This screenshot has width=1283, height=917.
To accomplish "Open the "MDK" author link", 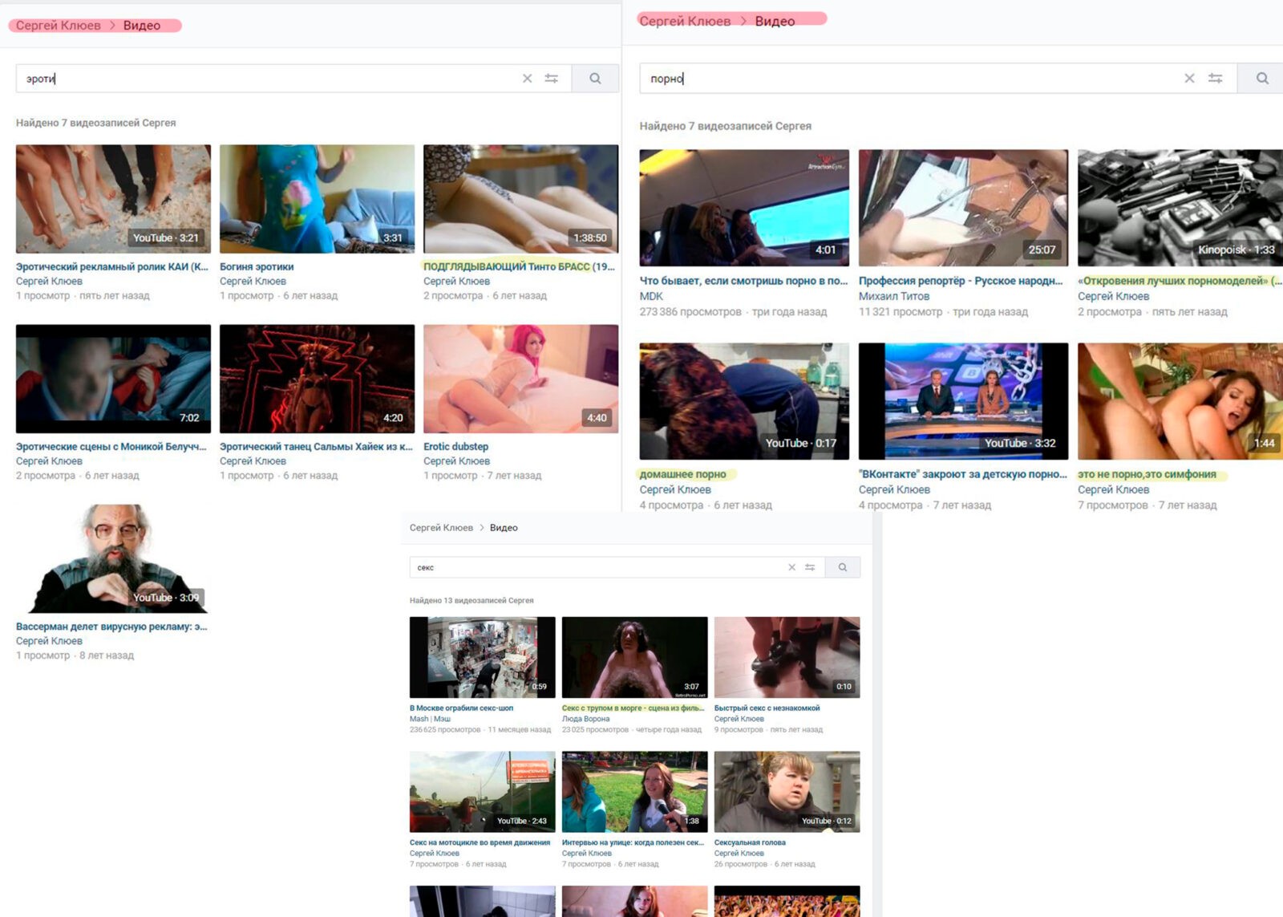I will point(651,296).
